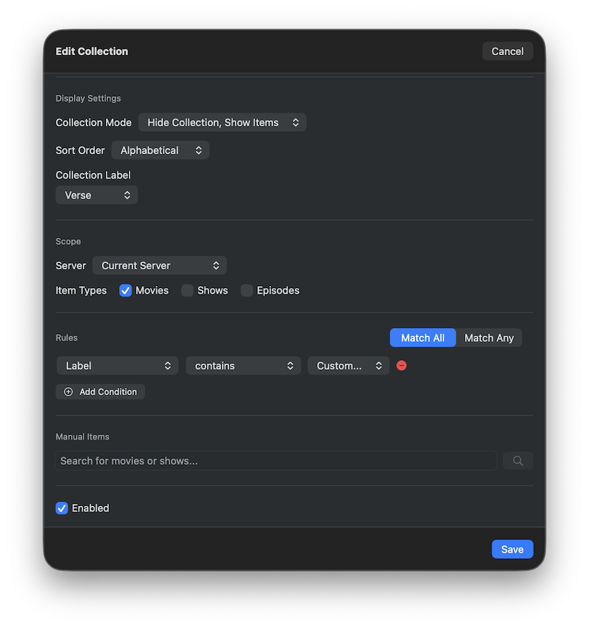589x628 pixels.
Task: Click the Manual Items section heading
Action: 82,437
